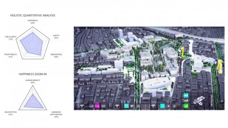Open the district minimap thumbnail
This screenshot has width=228, height=128.
(199, 100)
